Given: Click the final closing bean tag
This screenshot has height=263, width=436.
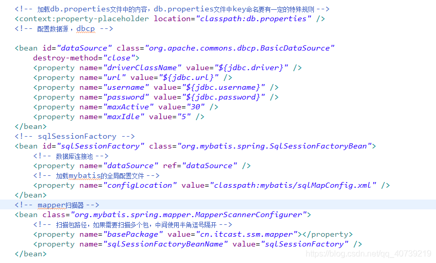Looking at the screenshot, I should [30, 254].
